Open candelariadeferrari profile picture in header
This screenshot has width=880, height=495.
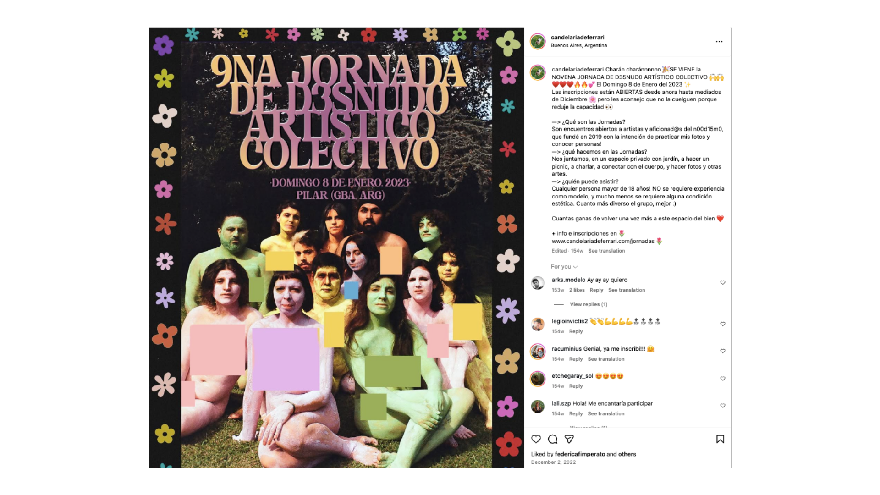538,41
